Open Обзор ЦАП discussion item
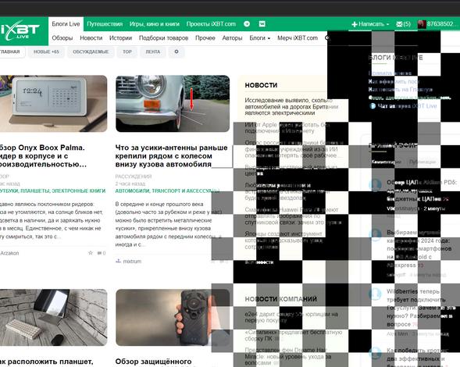 pos(422,191)
